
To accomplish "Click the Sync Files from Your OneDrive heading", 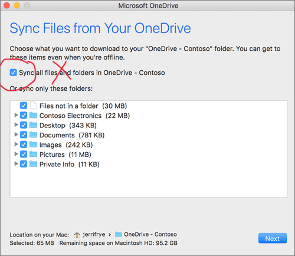I will 100,28.
